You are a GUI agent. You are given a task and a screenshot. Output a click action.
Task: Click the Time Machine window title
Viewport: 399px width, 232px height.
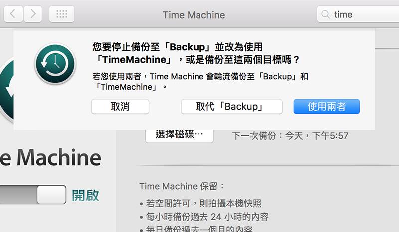coord(194,15)
